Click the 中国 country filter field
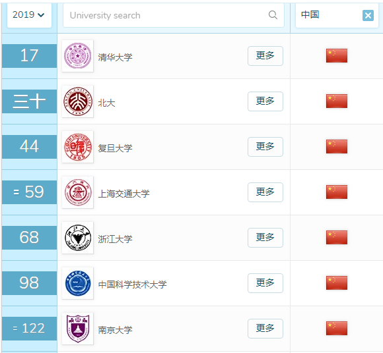This screenshot has height=353, width=383. tap(337, 15)
